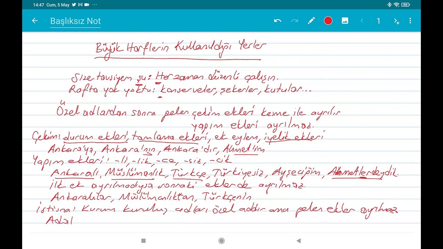Open the red pen color picker

[x=328, y=21]
